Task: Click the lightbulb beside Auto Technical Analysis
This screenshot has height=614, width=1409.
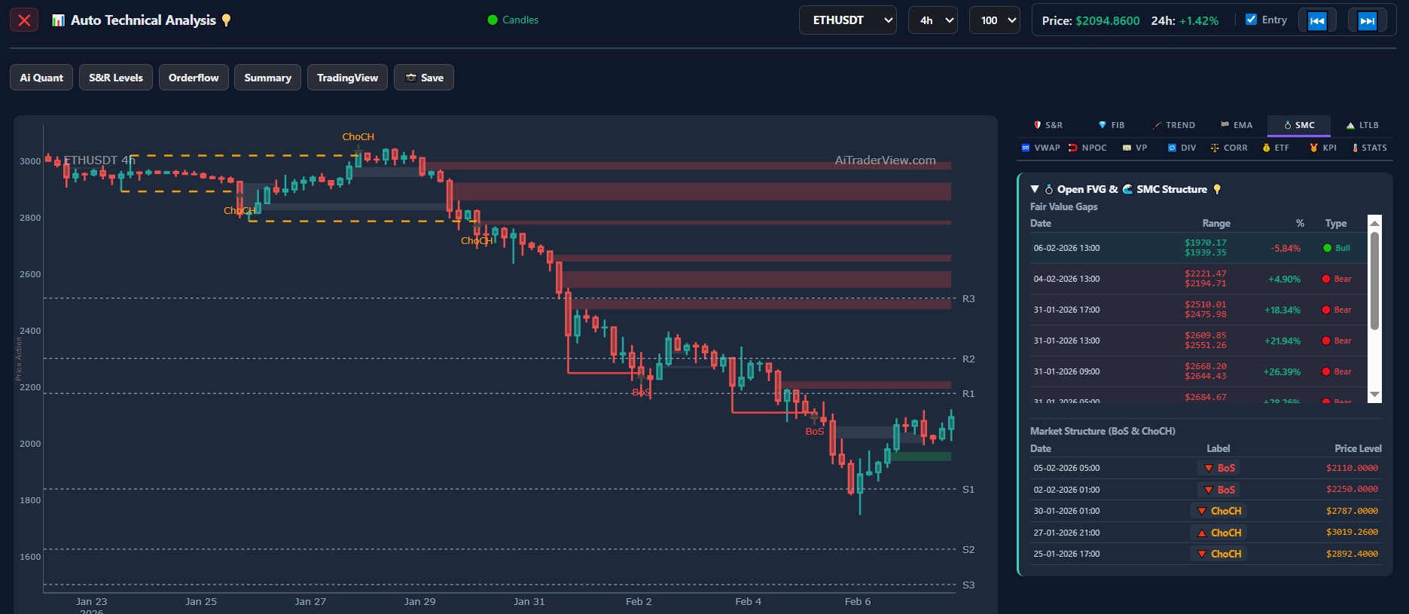Action: 226,20
